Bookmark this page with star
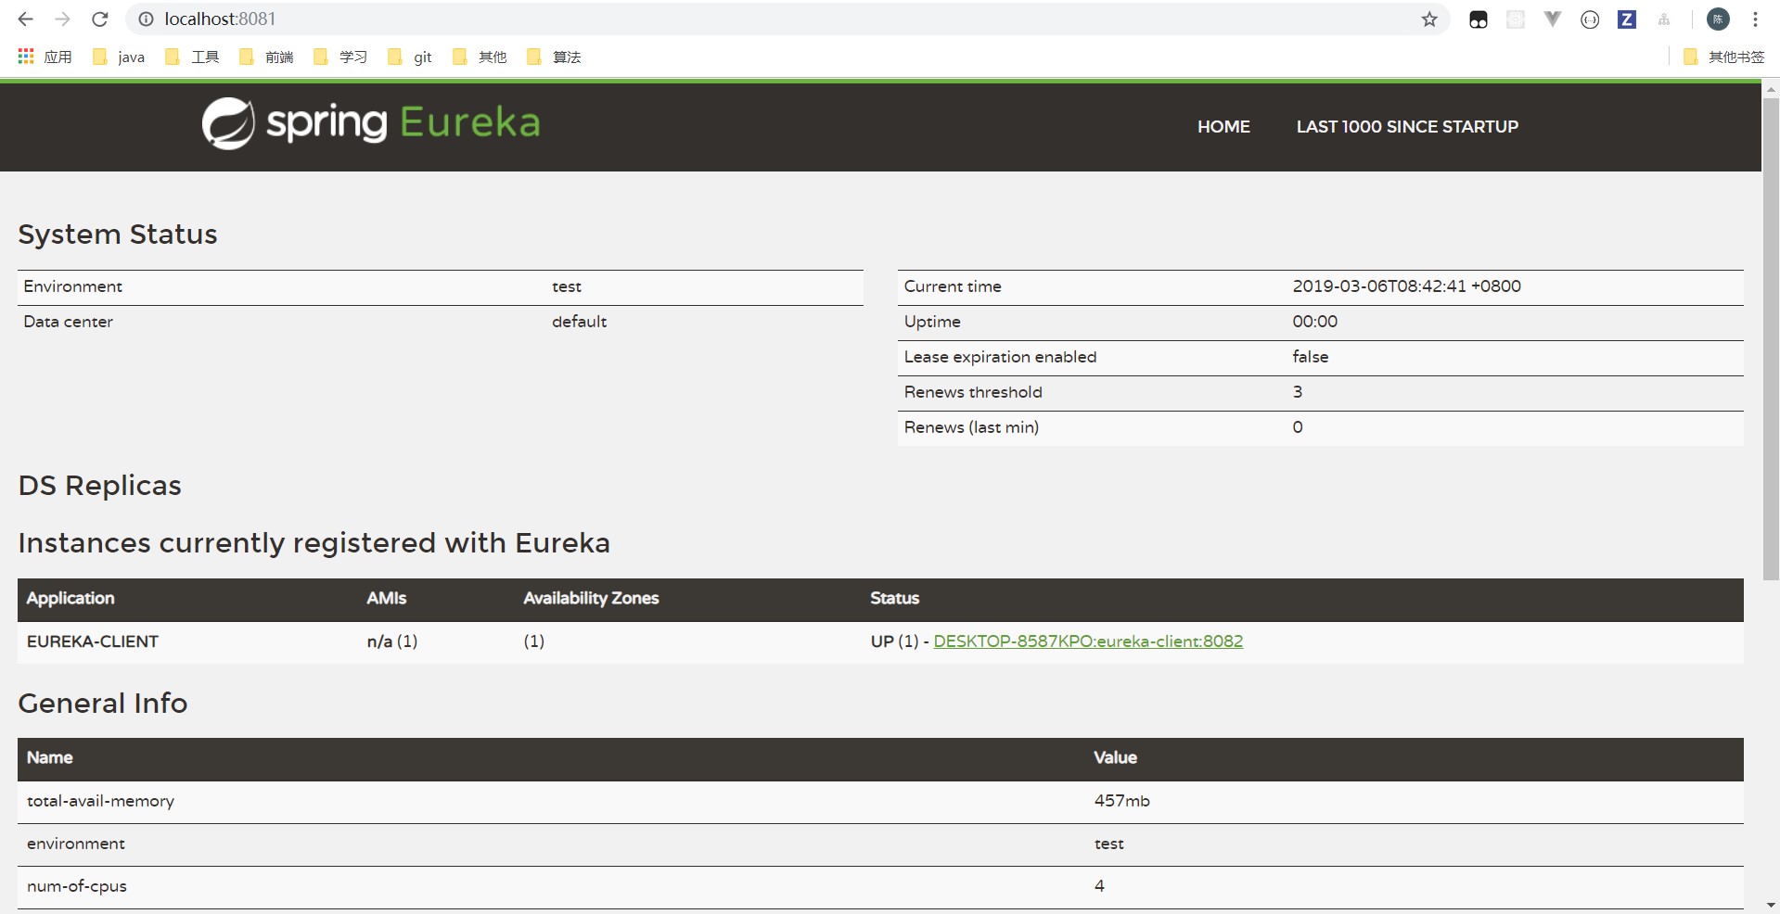1780x914 pixels. [x=1429, y=19]
